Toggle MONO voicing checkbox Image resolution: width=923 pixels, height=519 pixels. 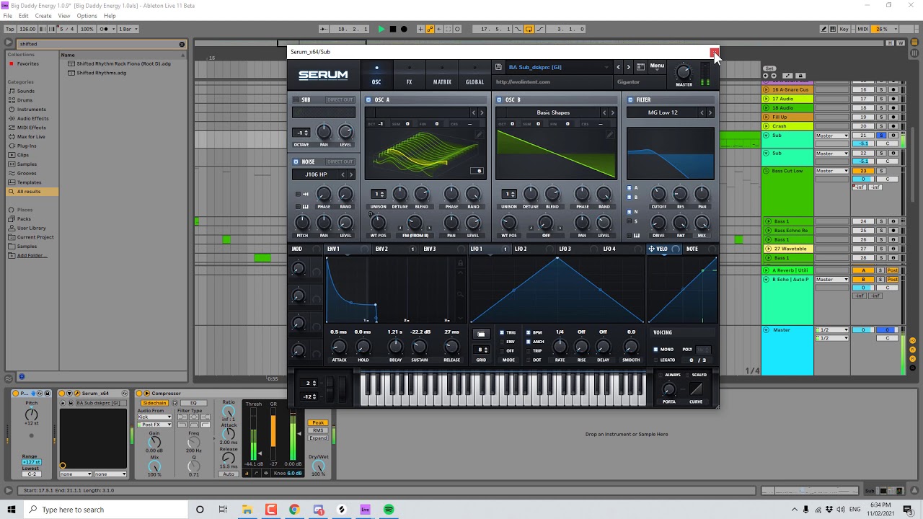coord(656,350)
